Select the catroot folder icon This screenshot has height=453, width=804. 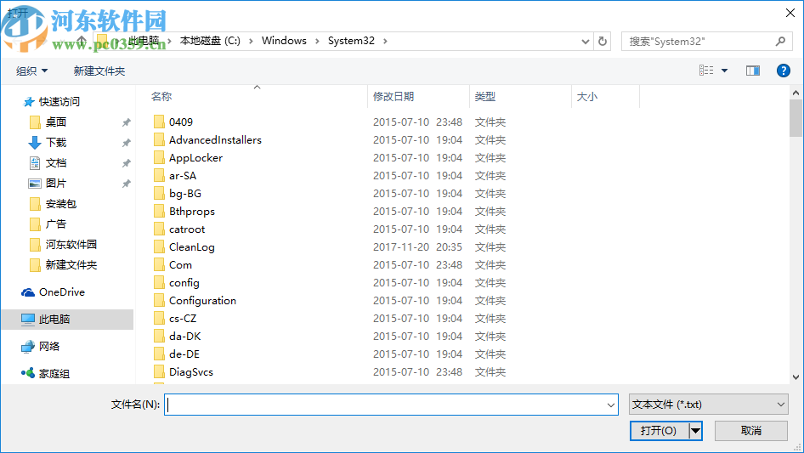pyautogui.click(x=160, y=229)
